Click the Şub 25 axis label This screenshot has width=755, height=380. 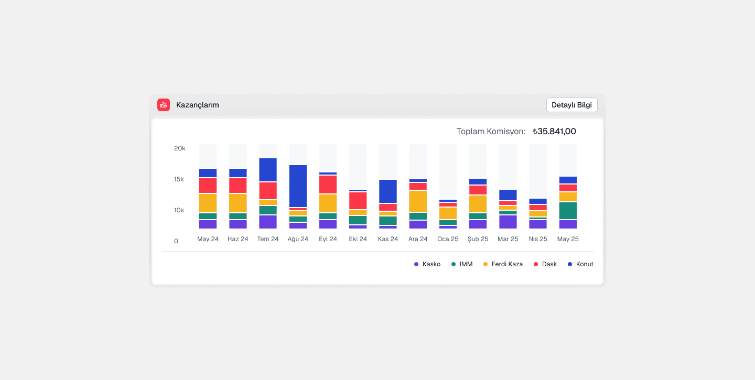[x=478, y=239]
